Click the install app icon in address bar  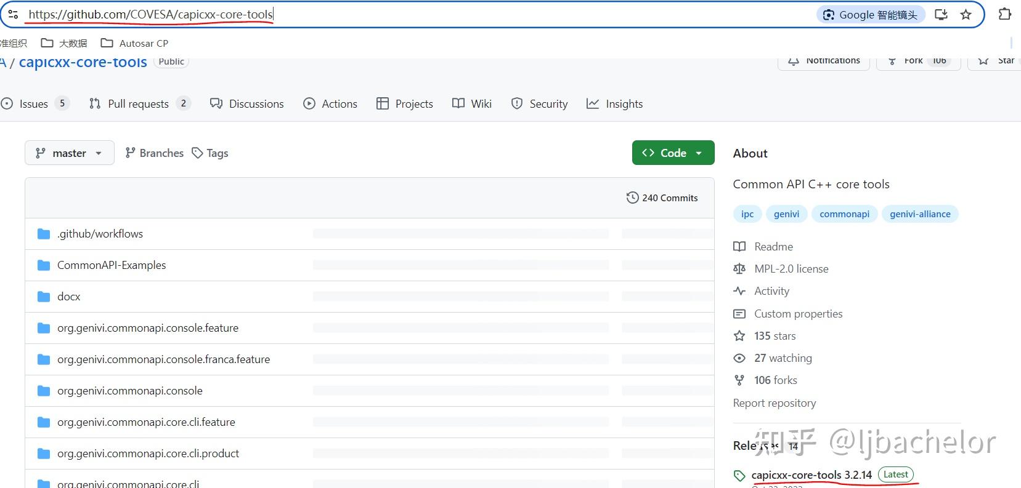click(x=941, y=15)
